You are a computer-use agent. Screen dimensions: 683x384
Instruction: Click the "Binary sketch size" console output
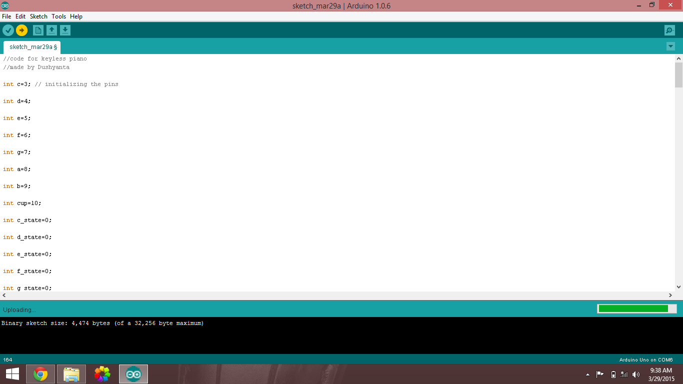(x=102, y=323)
